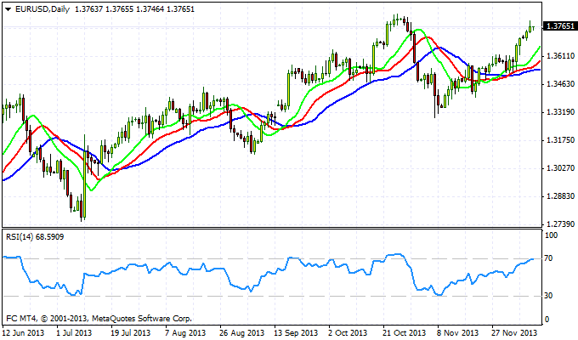578x340 pixels.
Task: Click the RSI scale value 100
Action: [551, 235]
